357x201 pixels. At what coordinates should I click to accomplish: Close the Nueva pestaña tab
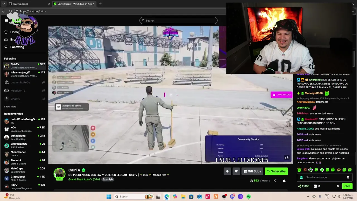coord(49,4)
